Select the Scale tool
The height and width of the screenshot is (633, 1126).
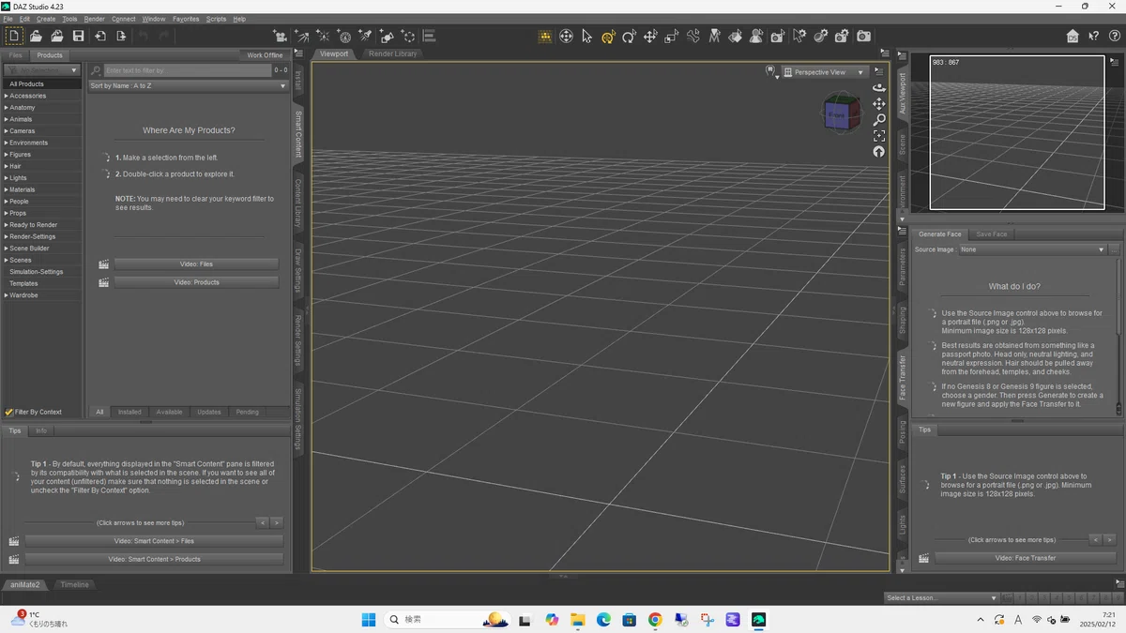tap(672, 36)
